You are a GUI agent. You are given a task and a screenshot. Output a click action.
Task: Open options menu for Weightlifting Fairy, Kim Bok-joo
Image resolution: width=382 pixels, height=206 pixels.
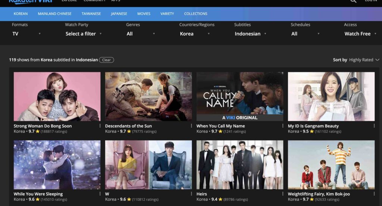point(374,194)
